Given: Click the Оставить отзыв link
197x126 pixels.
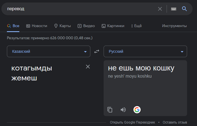Looking at the screenshot, I should 175,122.
